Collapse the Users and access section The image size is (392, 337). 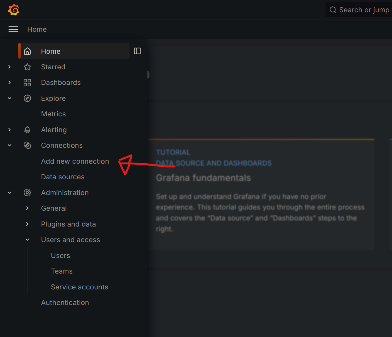(27, 239)
